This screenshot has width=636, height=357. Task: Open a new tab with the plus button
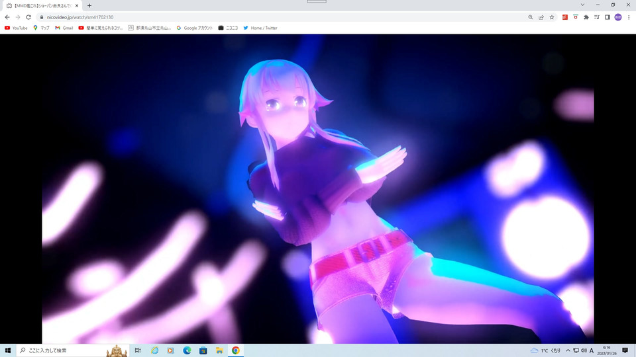coord(89,6)
